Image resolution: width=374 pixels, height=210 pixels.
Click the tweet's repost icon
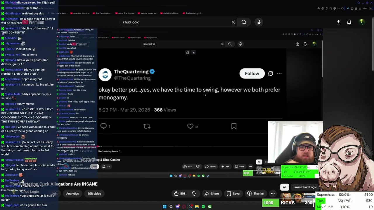click(147, 126)
